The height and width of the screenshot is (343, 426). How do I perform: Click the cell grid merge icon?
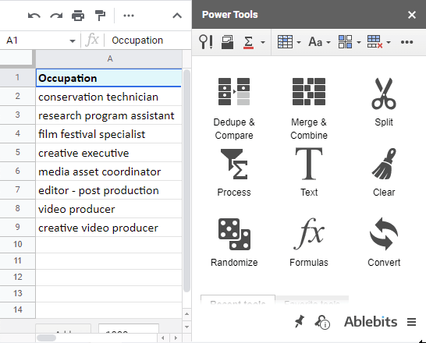pos(346,42)
